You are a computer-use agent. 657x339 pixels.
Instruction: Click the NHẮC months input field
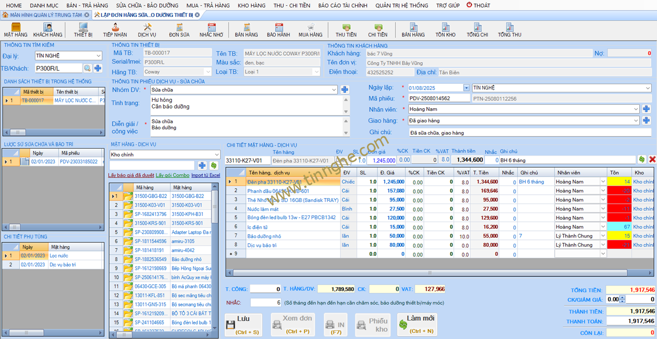265,303
